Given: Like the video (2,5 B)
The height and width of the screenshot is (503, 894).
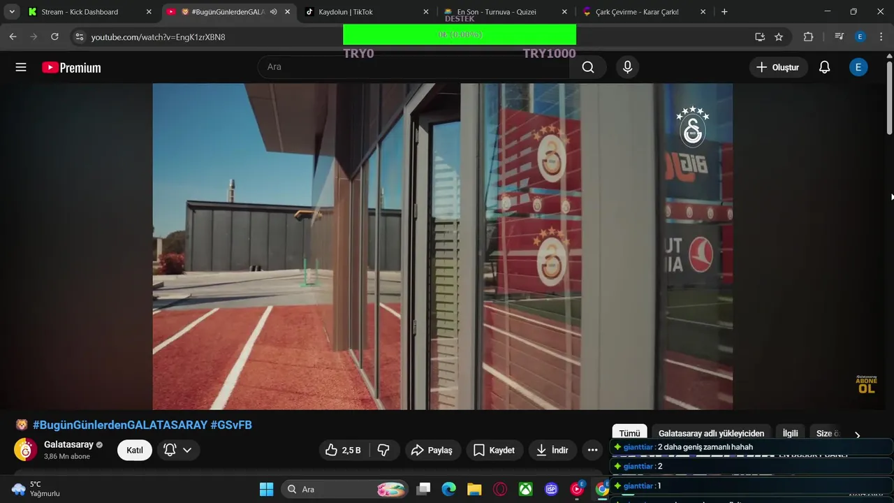Looking at the screenshot, I should pyautogui.click(x=342, y=451).
